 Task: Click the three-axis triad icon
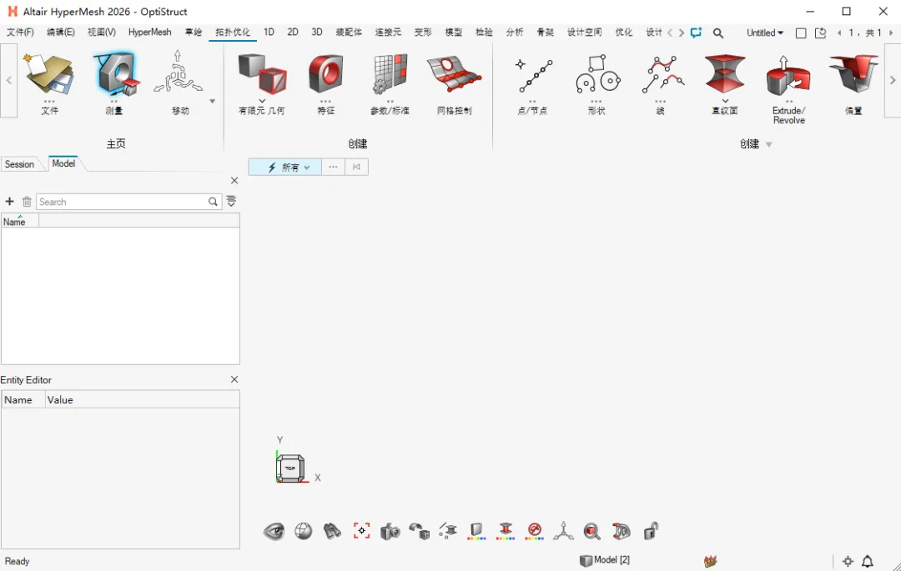click(564, 531)
